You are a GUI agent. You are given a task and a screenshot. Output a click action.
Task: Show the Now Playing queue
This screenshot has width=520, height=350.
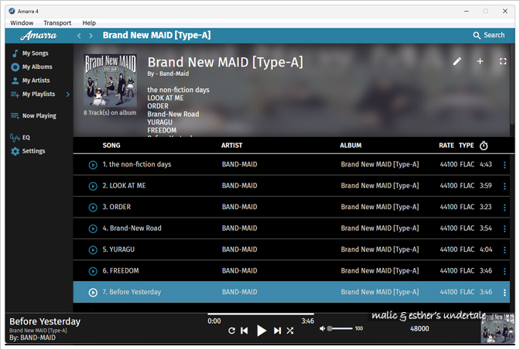33,115
